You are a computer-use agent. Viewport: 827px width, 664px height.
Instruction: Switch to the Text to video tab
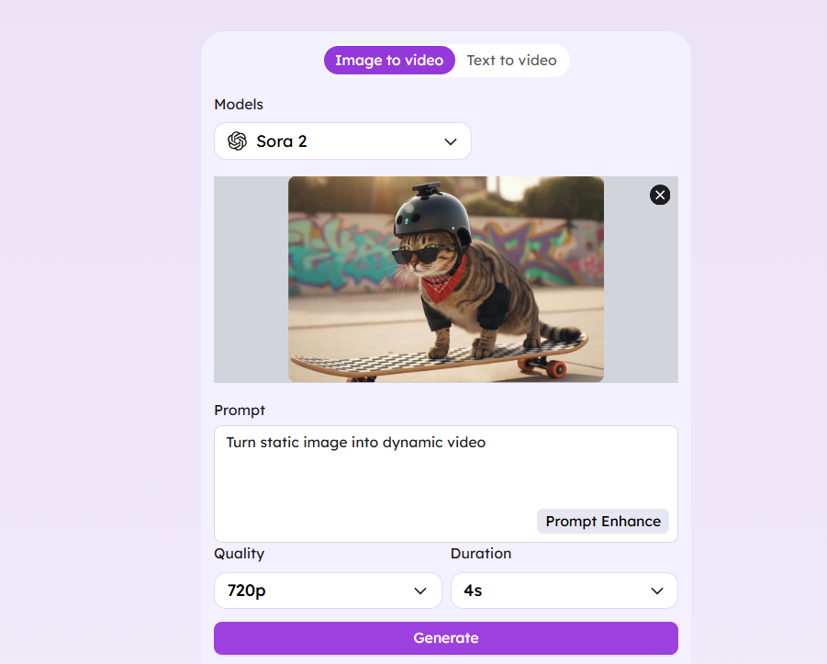(x=511, y=61)
